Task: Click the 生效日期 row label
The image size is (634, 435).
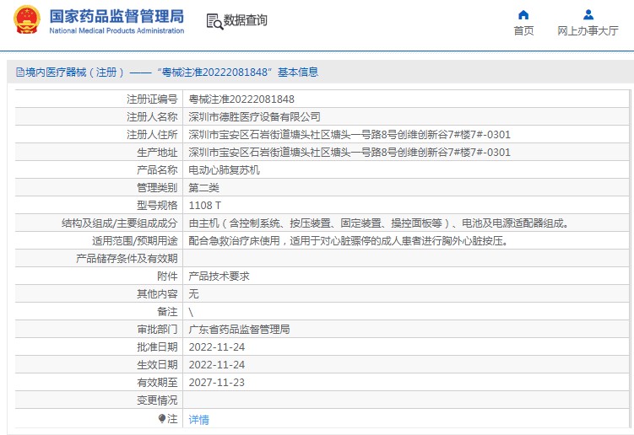Action: [x=157, y=365]
